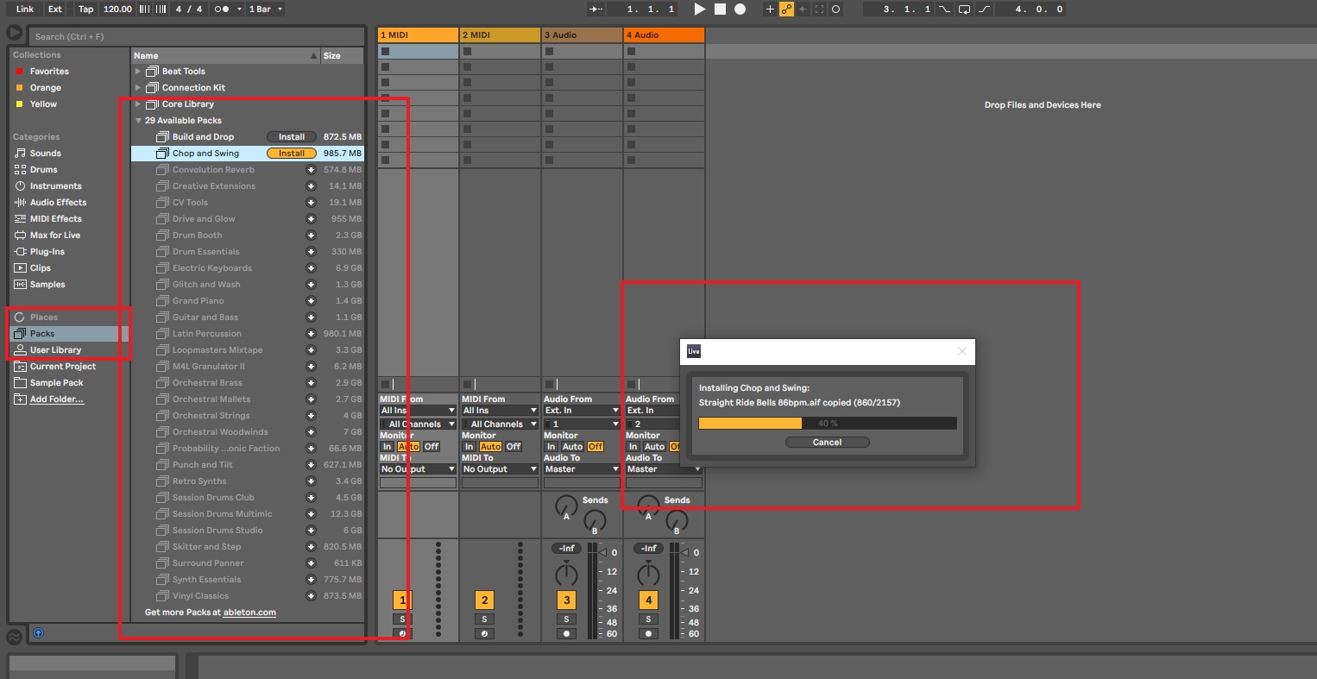Open track 1 MIDI From All Ins dropdown
This screenshot has width=1317, height=679.
point(418,411)
